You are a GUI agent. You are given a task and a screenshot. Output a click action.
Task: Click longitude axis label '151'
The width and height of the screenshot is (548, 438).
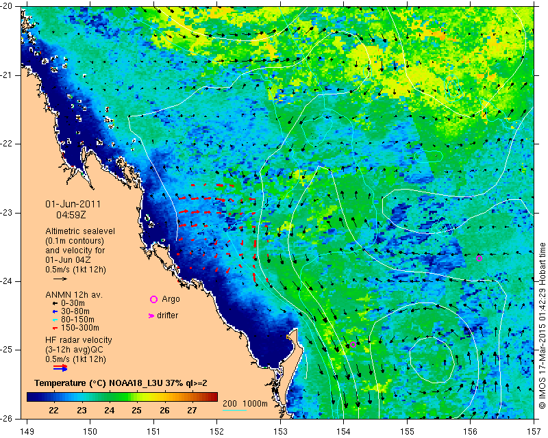(153, 432)
